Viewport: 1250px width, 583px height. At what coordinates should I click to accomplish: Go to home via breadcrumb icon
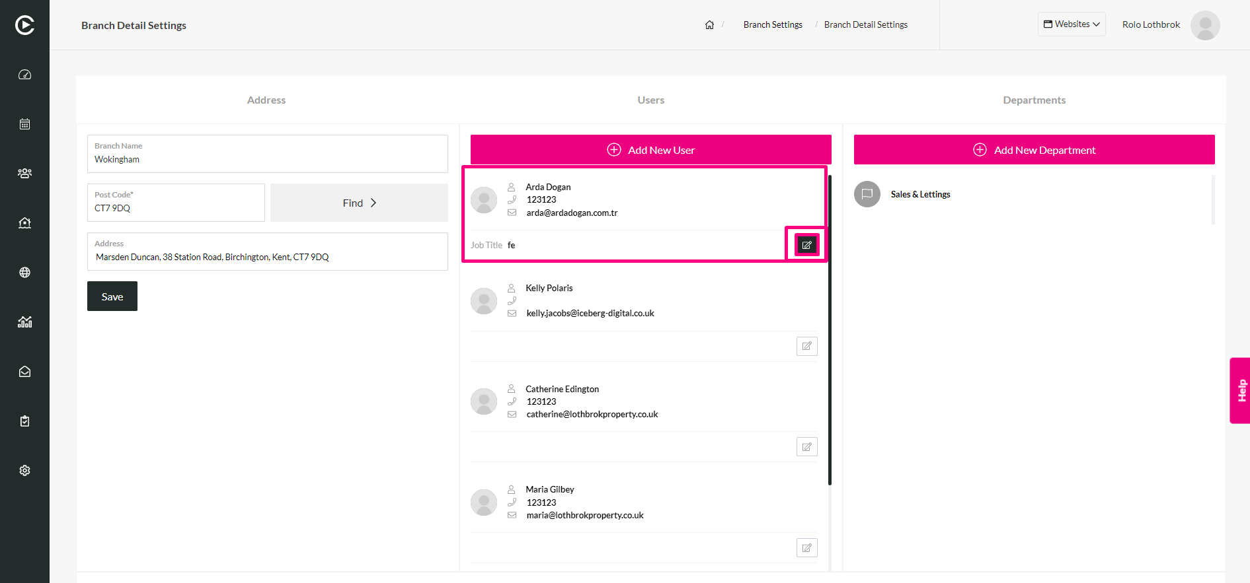pyautogui.click(x=709, y=25)
